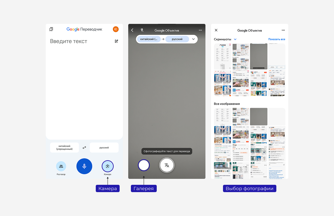
Task: Select first screenshot thumbnail under Скриншоты
Action: point(223,56)
